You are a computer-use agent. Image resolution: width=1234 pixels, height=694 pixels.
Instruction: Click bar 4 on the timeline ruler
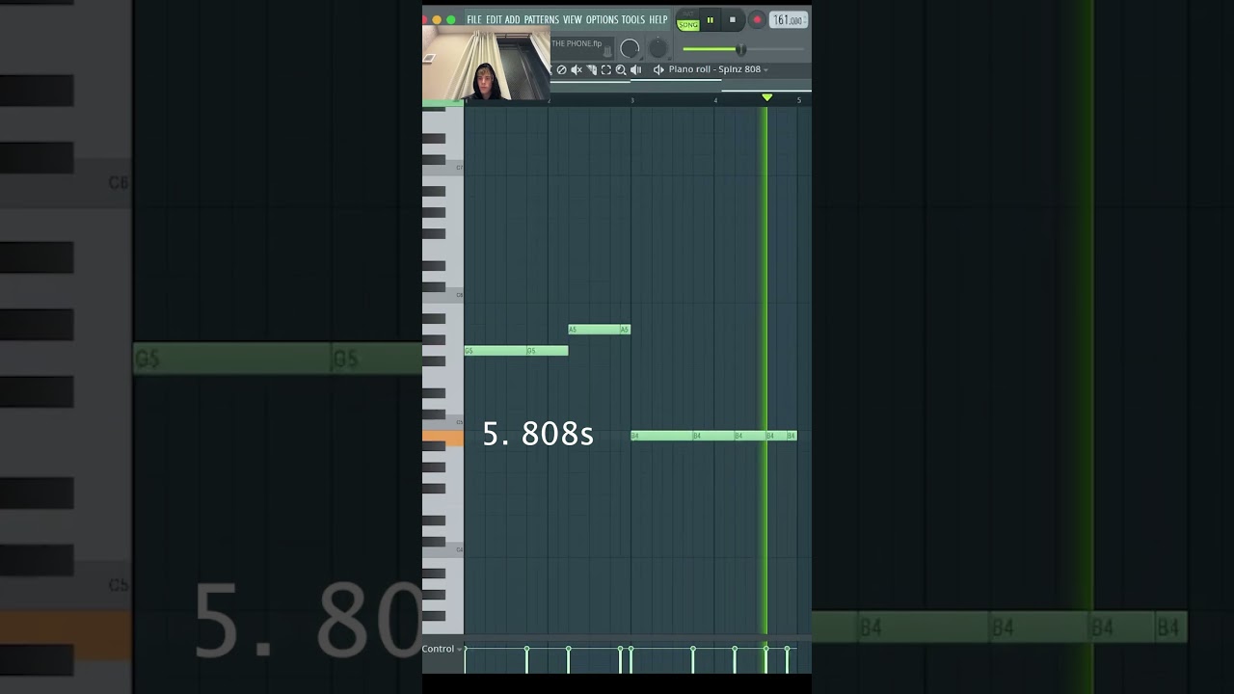[715, 100]
